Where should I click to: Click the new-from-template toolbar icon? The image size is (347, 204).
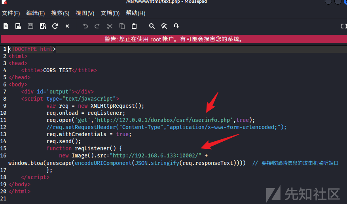pos(18,26)
